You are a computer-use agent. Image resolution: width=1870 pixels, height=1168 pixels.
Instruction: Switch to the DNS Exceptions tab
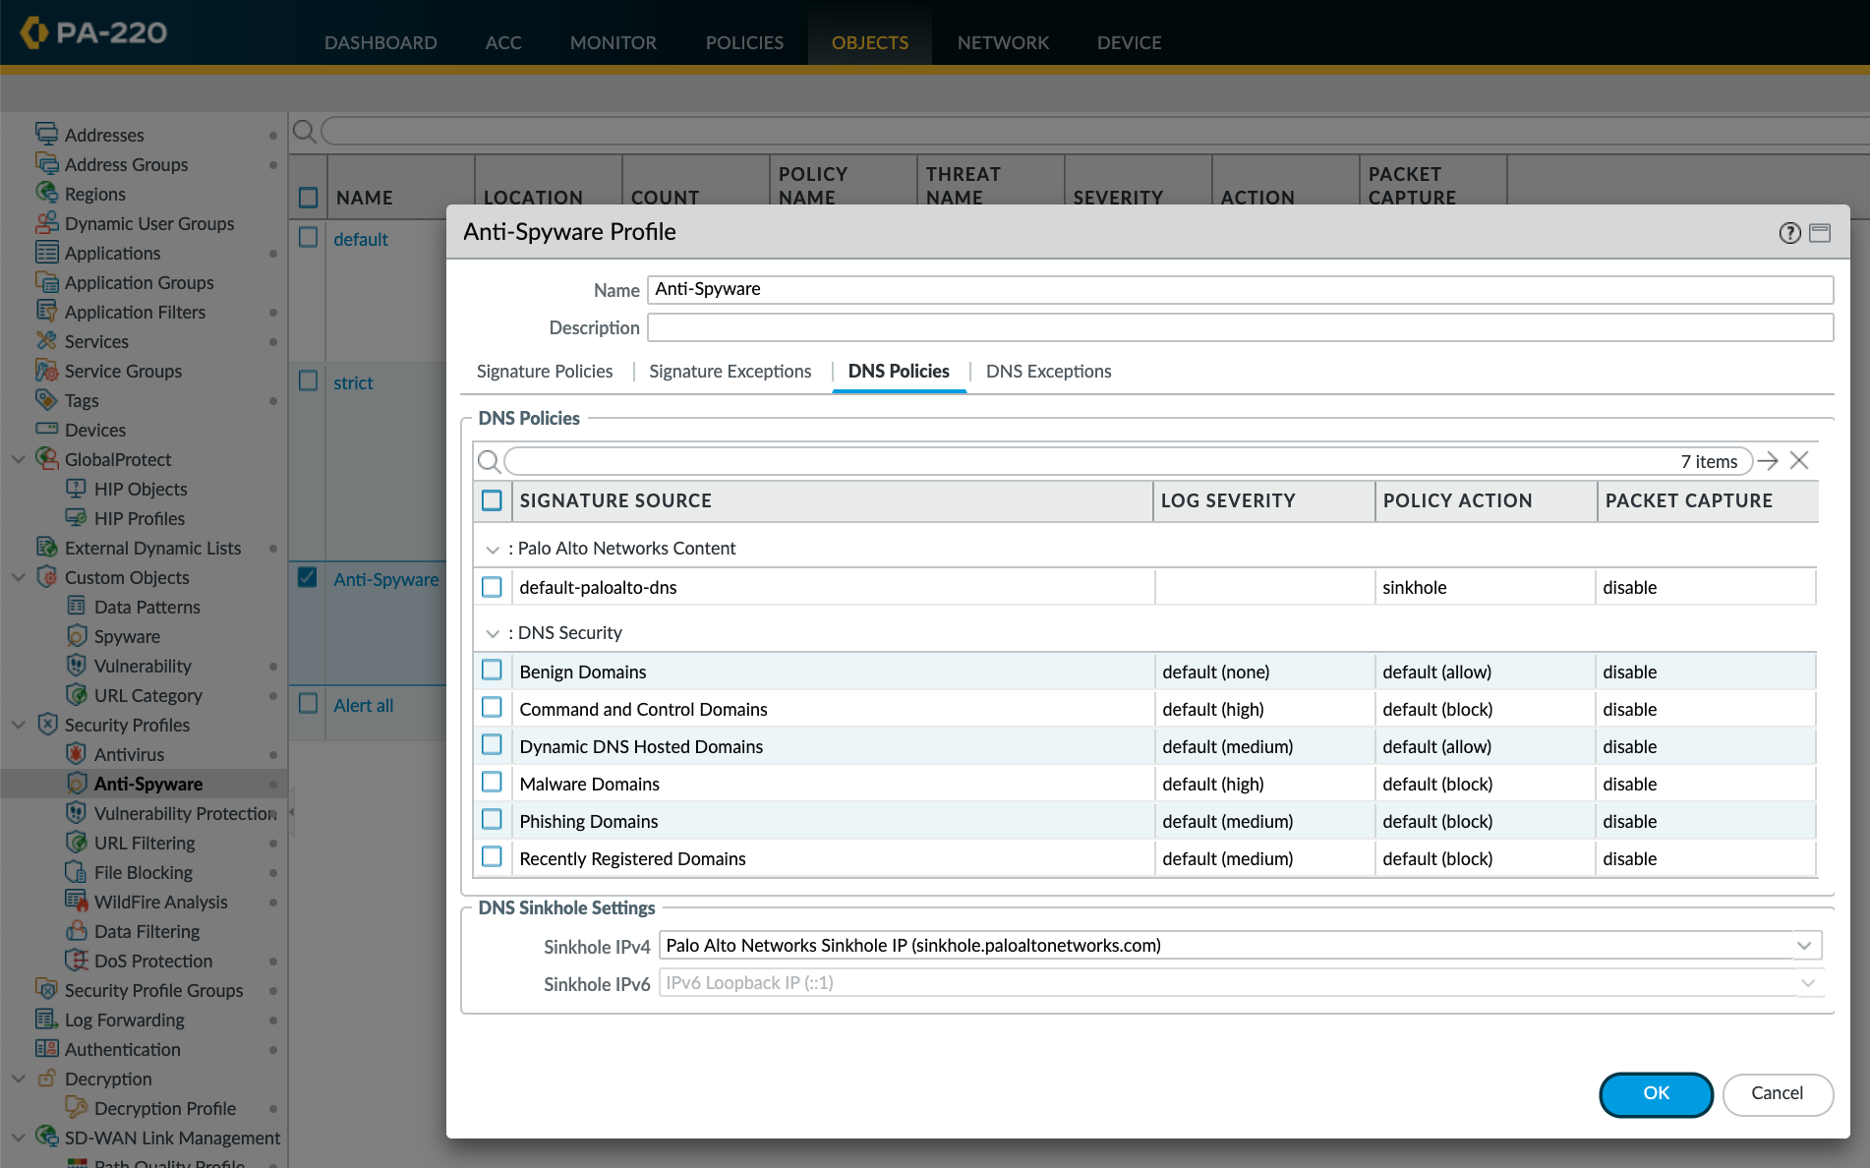coord(1047,371)
